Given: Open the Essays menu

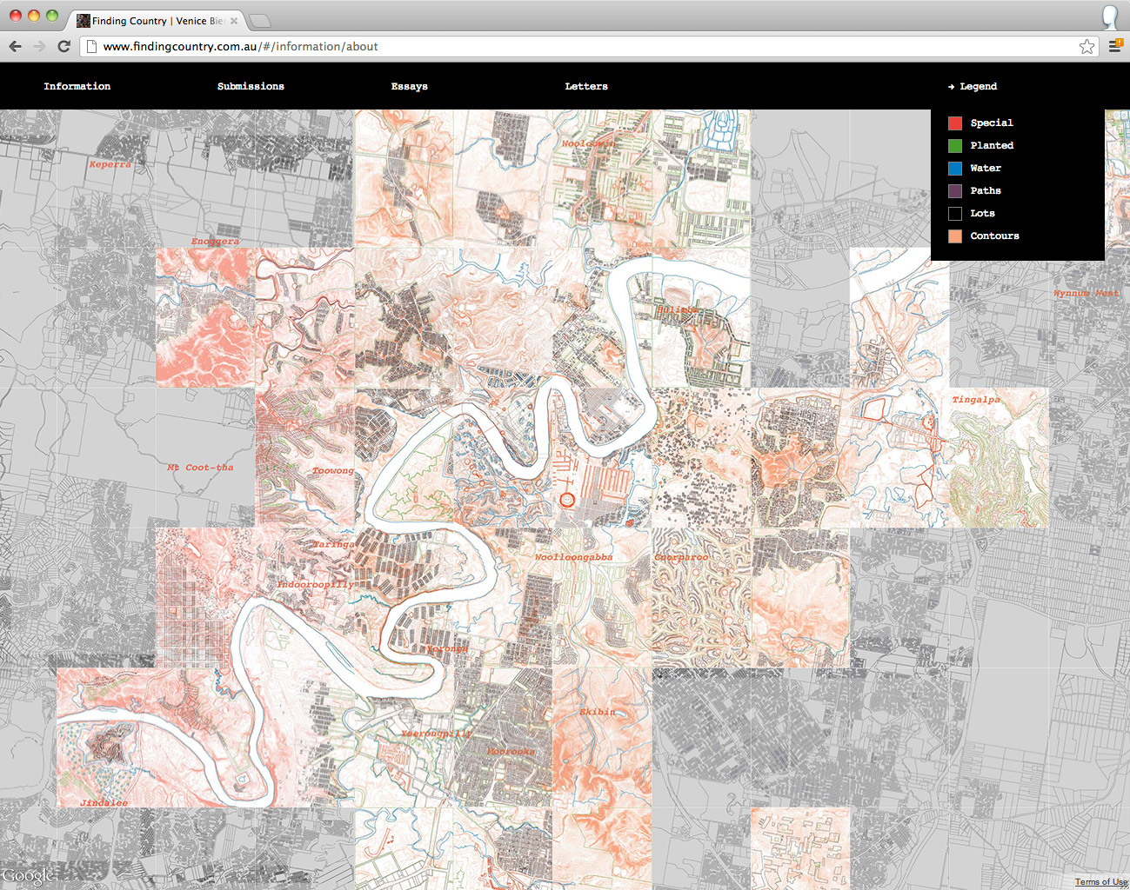Looking at the screenshot, I should tap(409, 86).
